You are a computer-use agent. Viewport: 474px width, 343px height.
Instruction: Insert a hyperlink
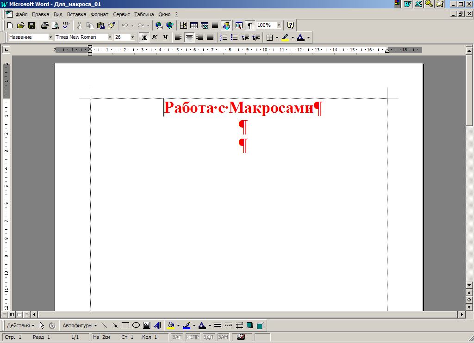coord(159,25)
